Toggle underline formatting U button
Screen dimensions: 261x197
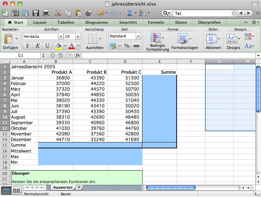click(x=47, y=46)
